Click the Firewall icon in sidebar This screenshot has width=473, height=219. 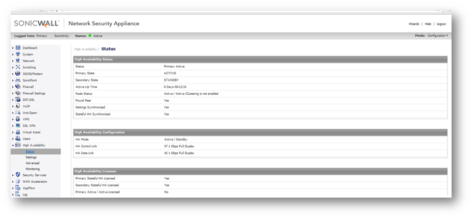point(18,87)
